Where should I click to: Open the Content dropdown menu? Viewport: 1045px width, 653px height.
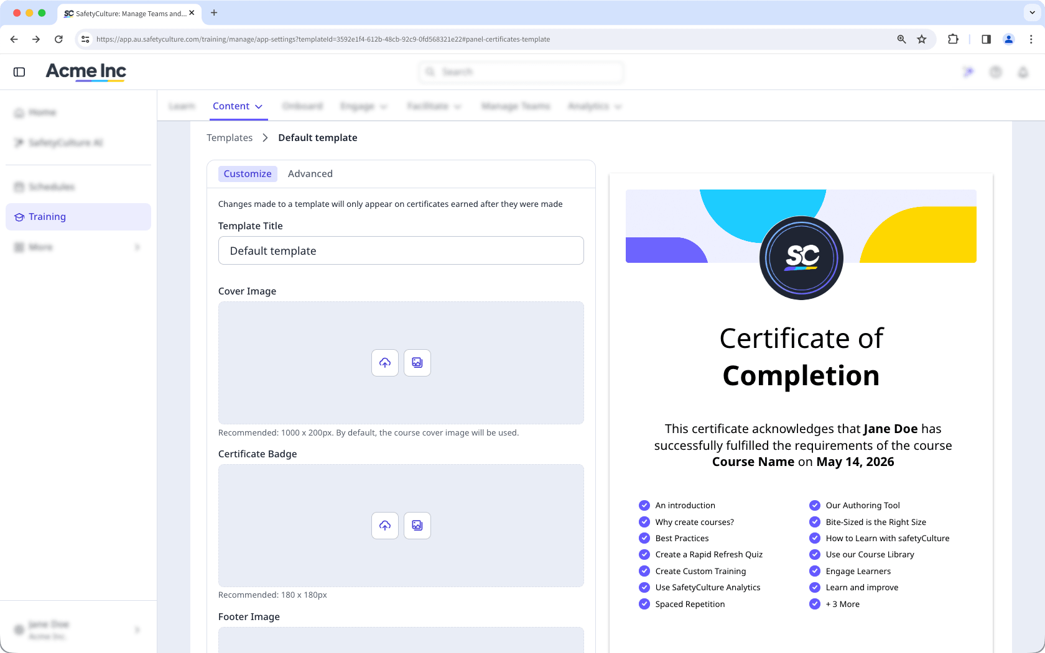[238, 106]
